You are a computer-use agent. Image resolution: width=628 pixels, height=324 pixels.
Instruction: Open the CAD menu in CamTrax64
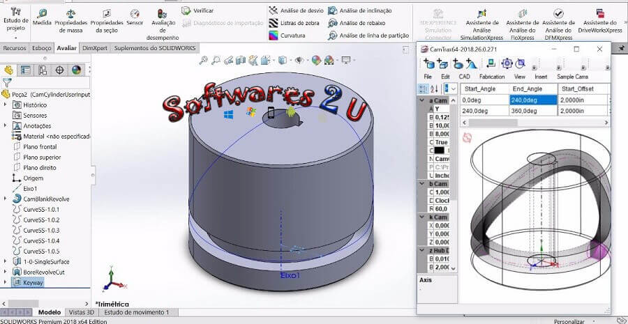[x=464, y=77]
